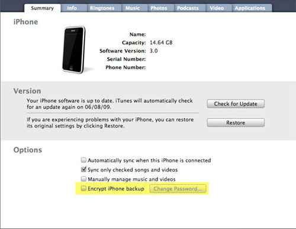296x229 pixels.
Task: Select the Music tab
Action: [133, 8]
